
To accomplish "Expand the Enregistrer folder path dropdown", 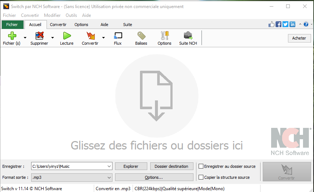I will pos(109,166).
